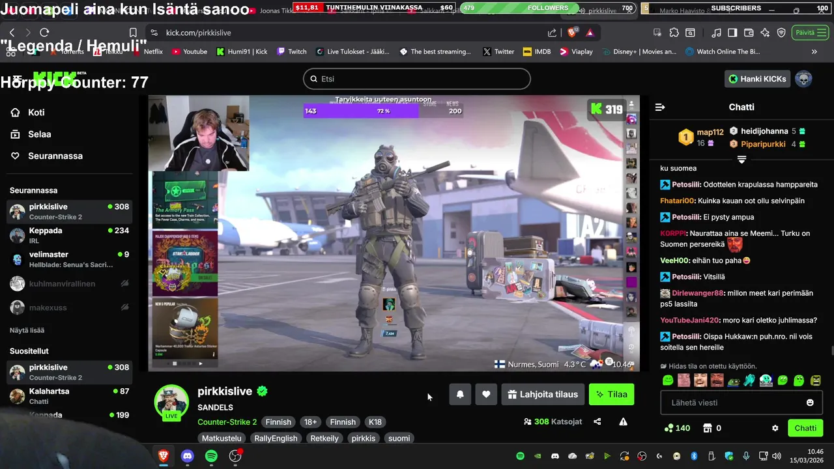
Task: Open the Brave VPN shield icon
Action: [781, 33]
